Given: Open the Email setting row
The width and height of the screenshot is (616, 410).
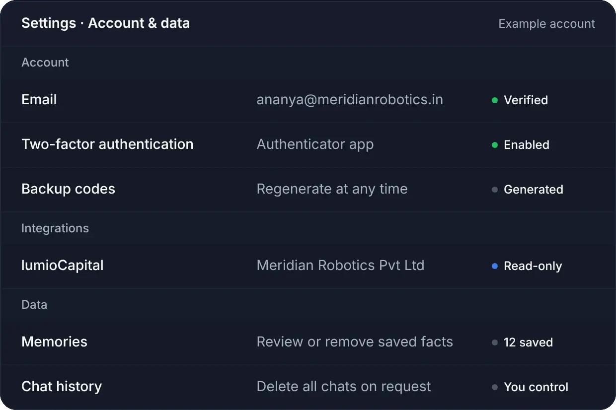Looking at the screenshot, I should [308, 100].
